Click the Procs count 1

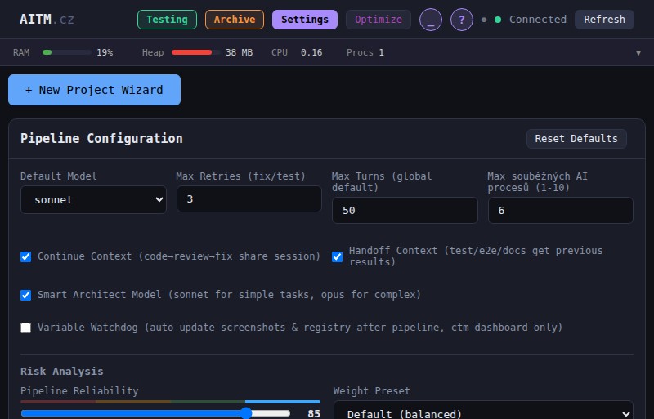(381, 52)
